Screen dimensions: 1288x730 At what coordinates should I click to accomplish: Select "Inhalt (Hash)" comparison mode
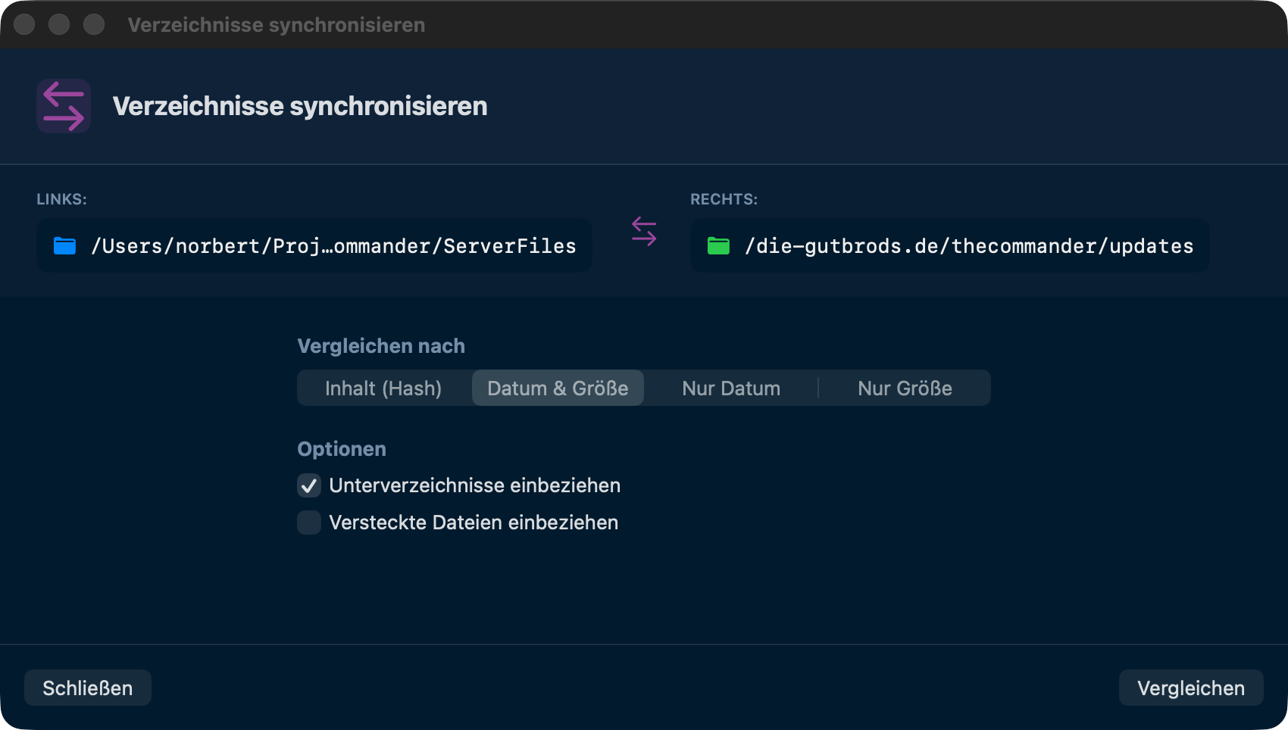pos(383,388)
